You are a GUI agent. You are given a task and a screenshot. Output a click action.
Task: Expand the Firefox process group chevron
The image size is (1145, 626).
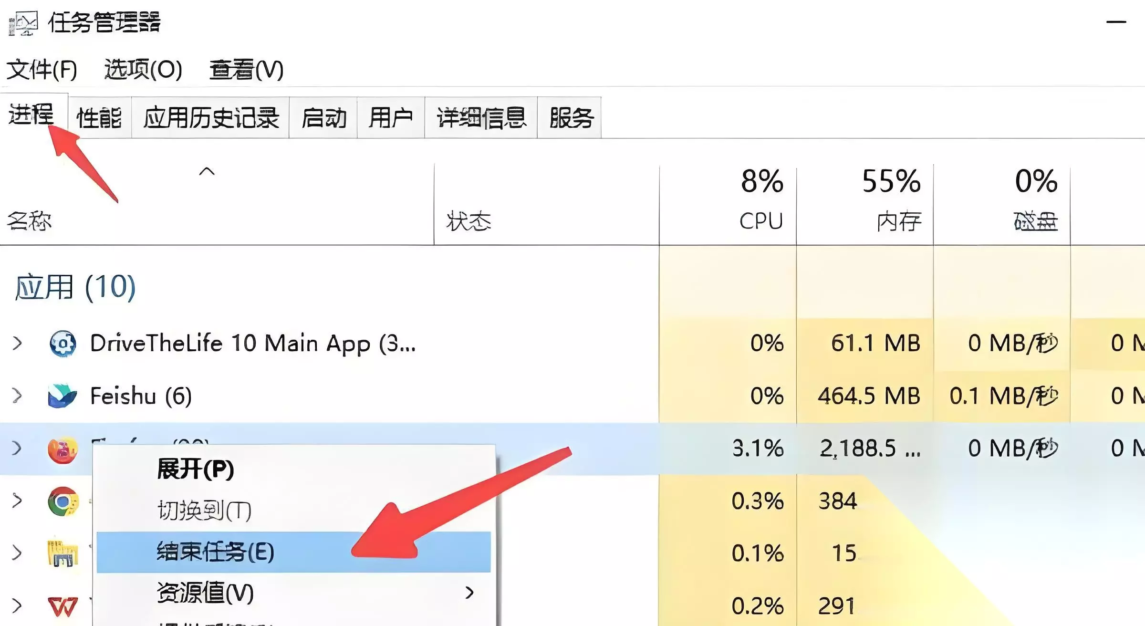(x=17, y=448)
